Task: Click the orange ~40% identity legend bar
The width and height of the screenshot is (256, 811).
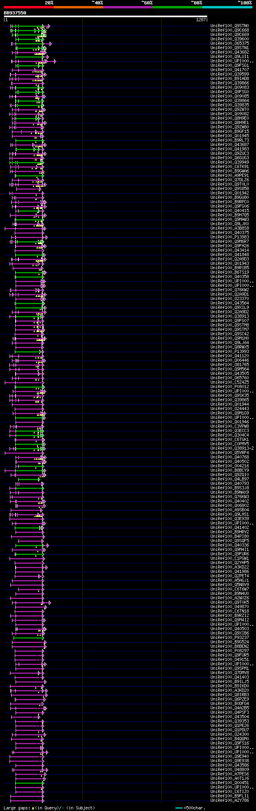Action: point(78,7)
